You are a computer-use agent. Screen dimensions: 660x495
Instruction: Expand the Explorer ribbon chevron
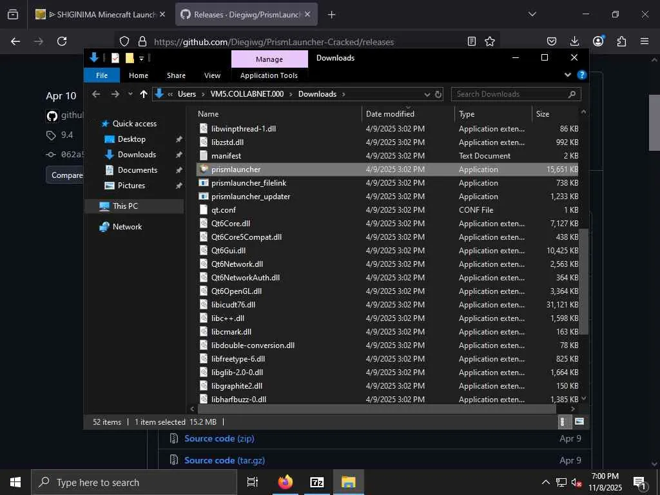coord(568,75)
